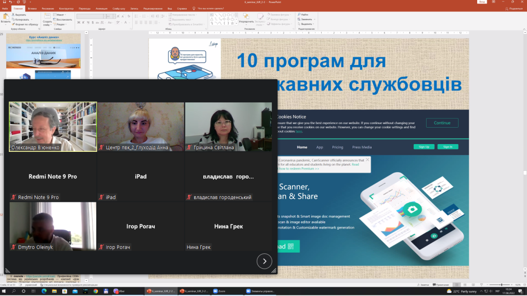
Task: Click Continue on the Cookies Notice
Action: click(442, 123)
